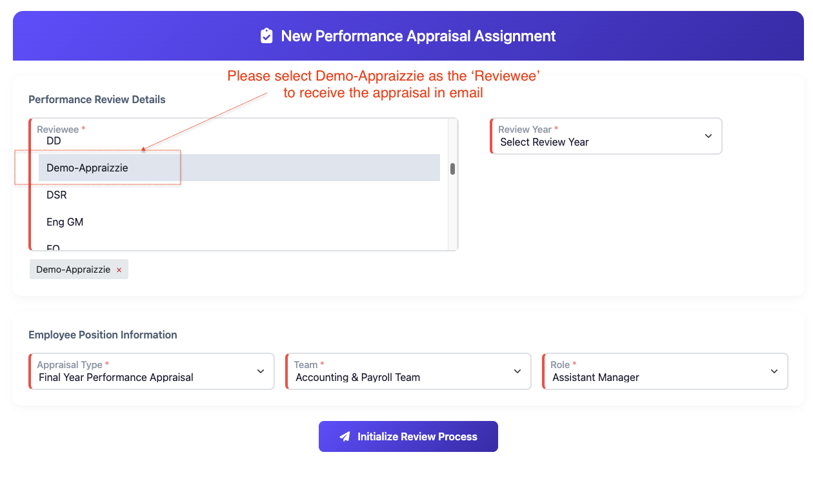Click the chevron arrow on Appraisal Type

click(261, 371)
